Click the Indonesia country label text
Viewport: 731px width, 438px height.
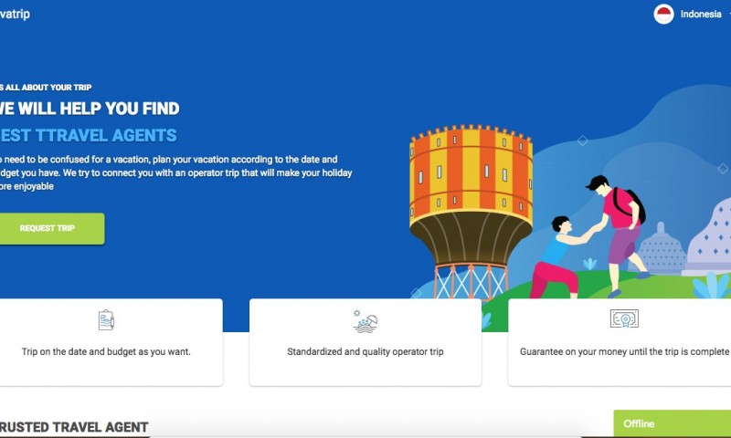pos(701,15)
